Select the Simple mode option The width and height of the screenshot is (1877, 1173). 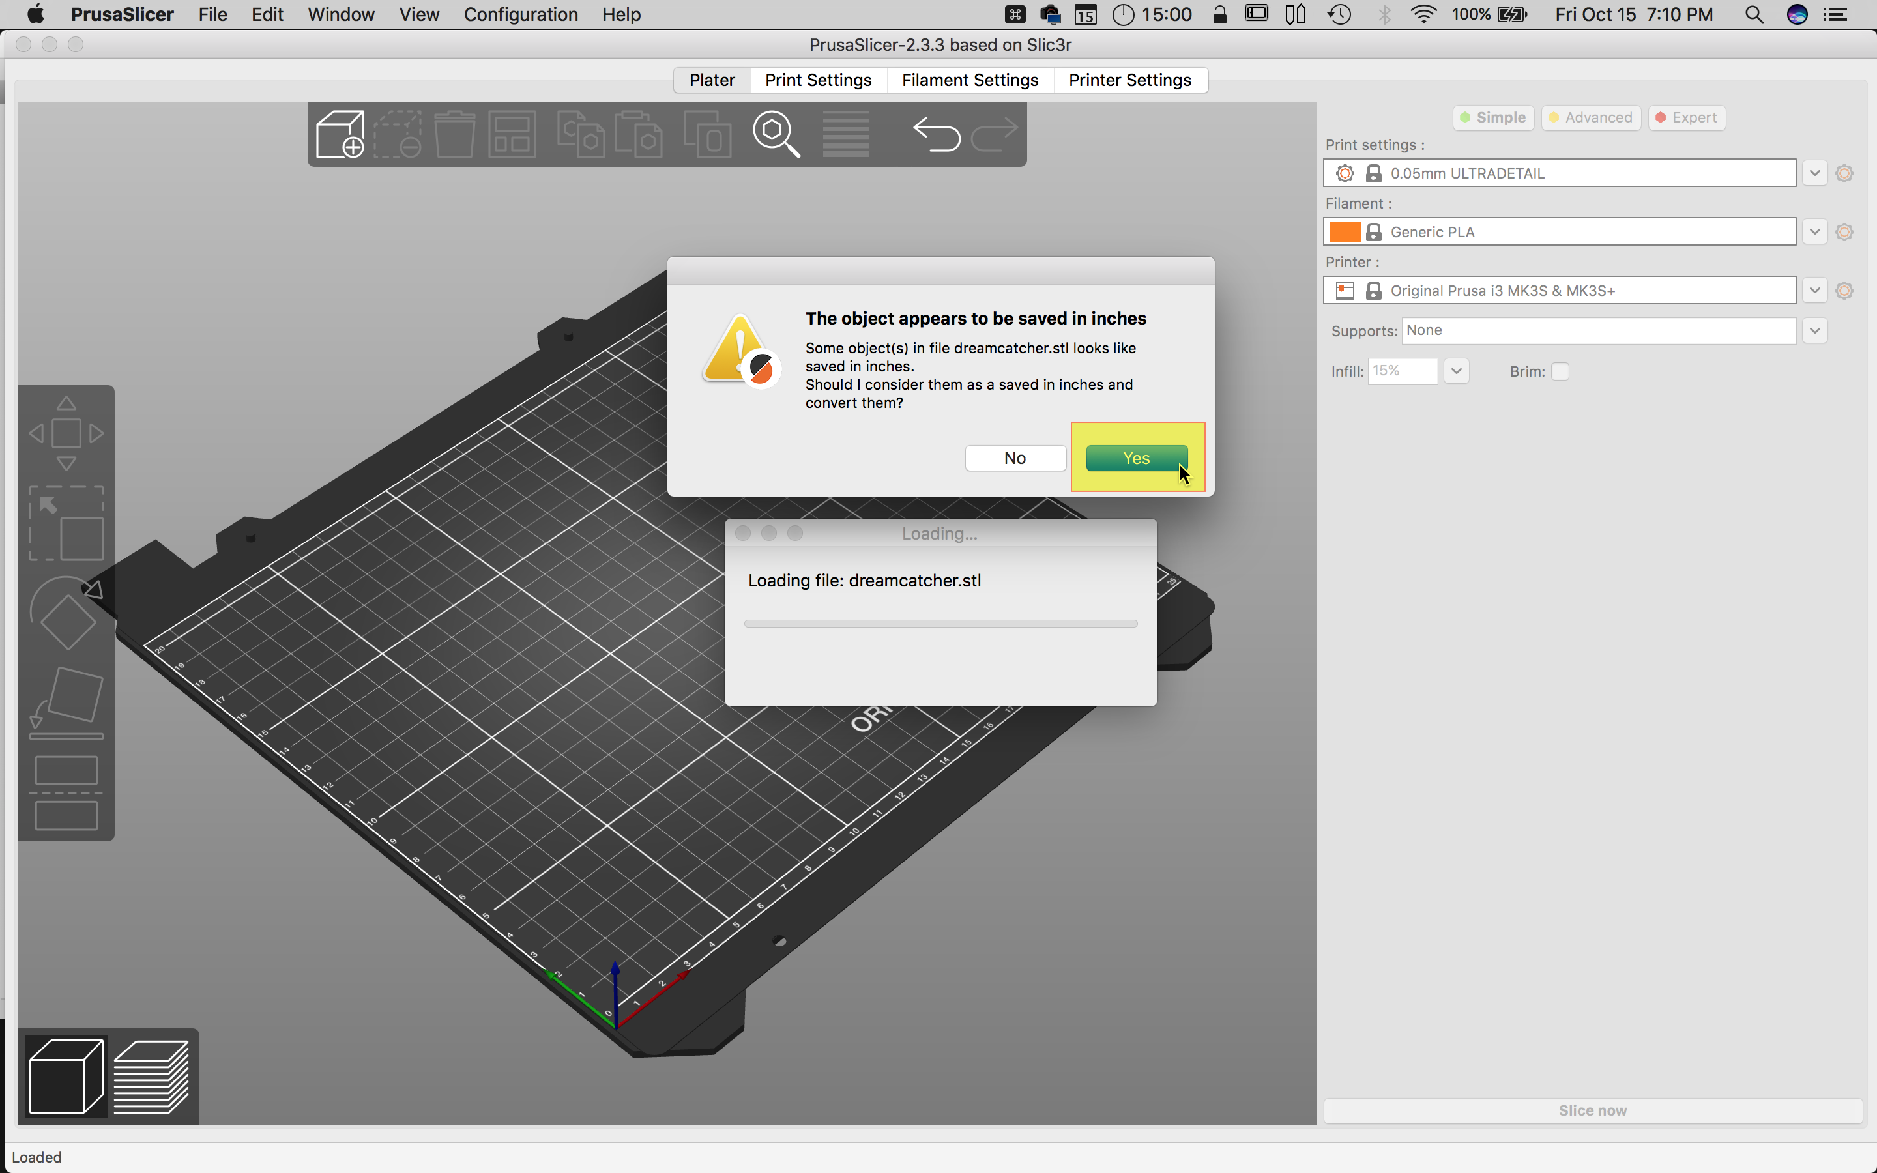pos(1493,118)
